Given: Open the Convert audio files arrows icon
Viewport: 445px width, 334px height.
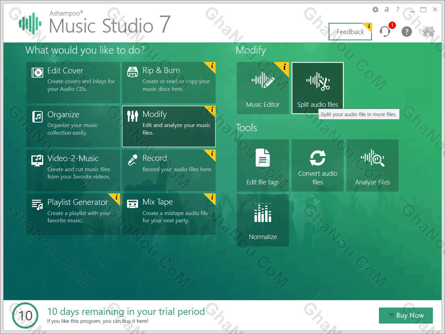Looking at the screenshot, I should point(318,158).
